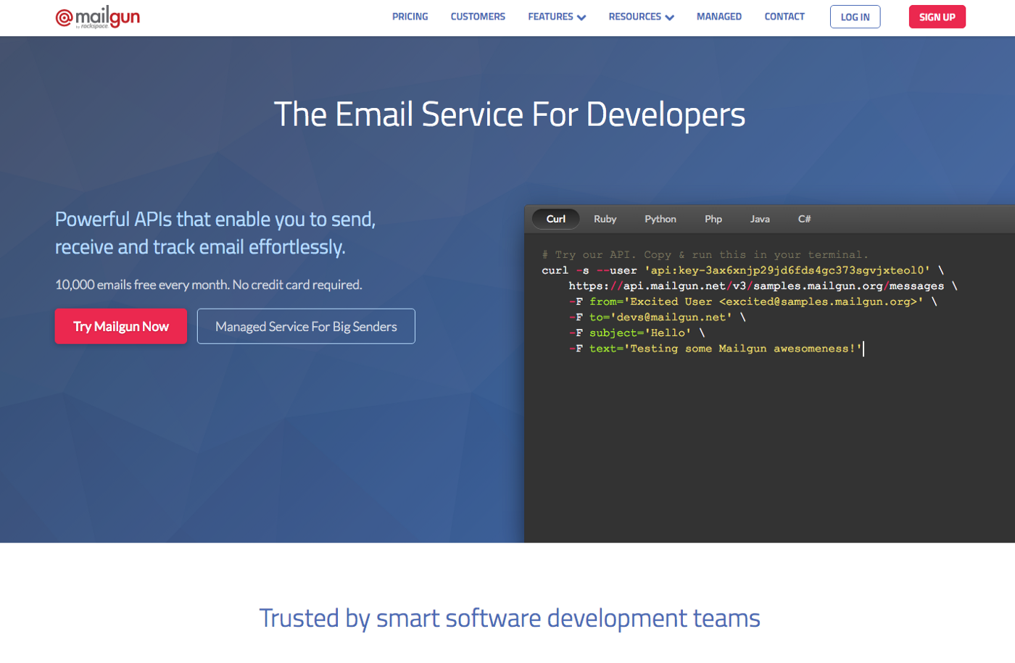Open the Pricing page

point(410,17)
